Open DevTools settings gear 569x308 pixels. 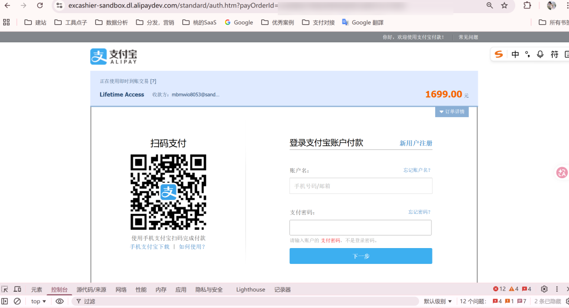544,289
